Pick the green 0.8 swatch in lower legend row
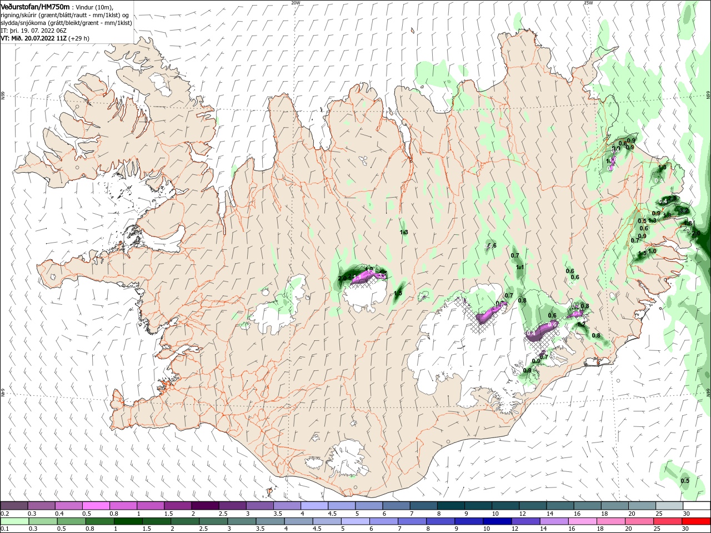Screen dimensions: 711x533 pos(99,521)
